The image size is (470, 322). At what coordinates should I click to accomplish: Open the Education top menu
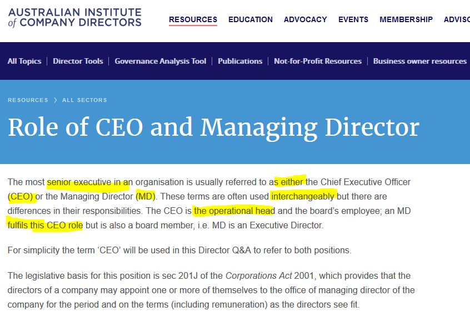[251, 19]
